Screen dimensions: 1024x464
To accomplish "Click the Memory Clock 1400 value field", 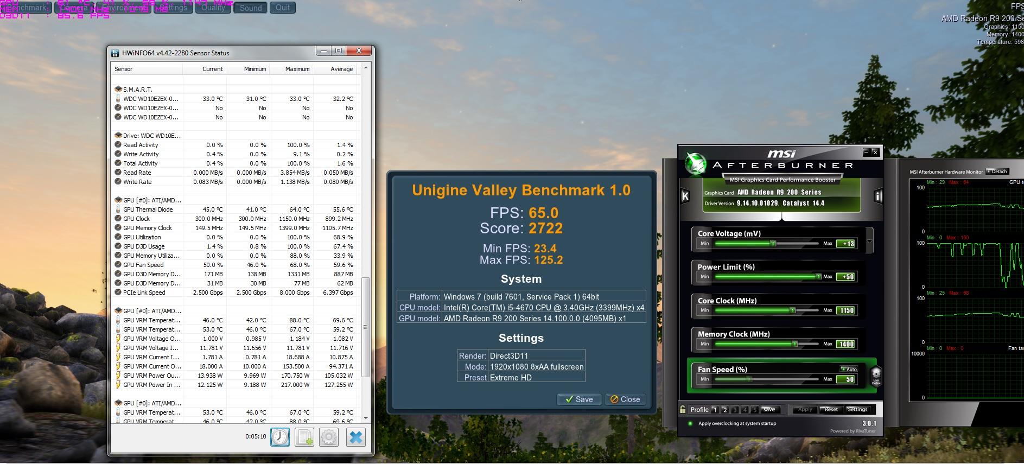I will [846, 344].
